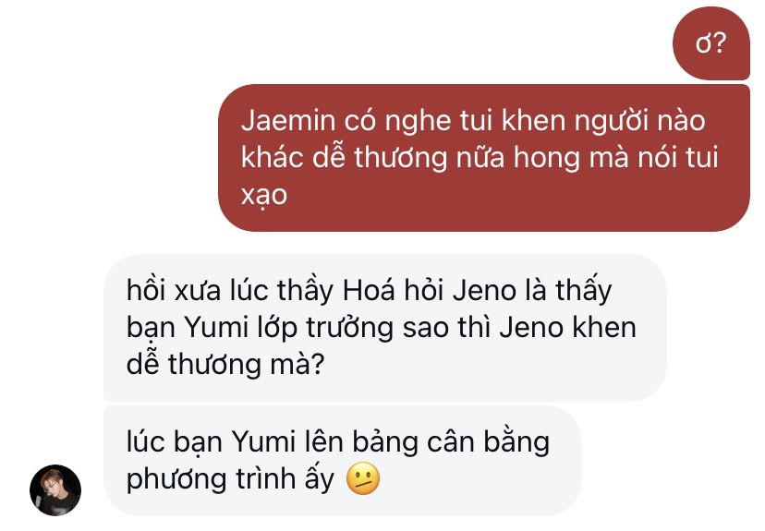Select the gray message about "cân bằng phương trình"

click(343, 461)
